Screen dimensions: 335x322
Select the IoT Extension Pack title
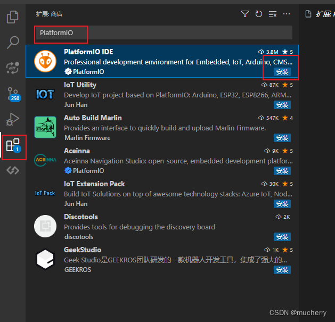(94, 184)
